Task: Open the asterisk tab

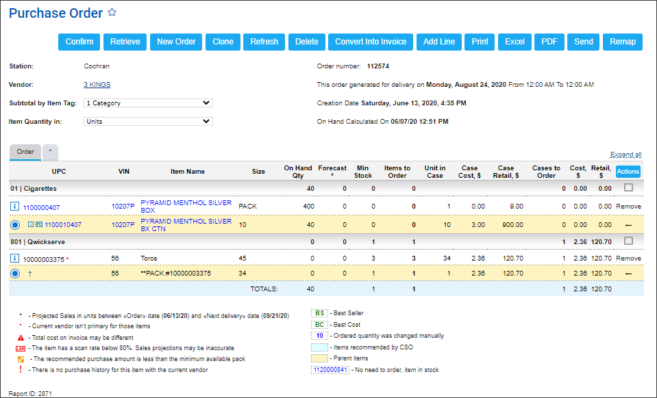Action: tap(50, 152)
